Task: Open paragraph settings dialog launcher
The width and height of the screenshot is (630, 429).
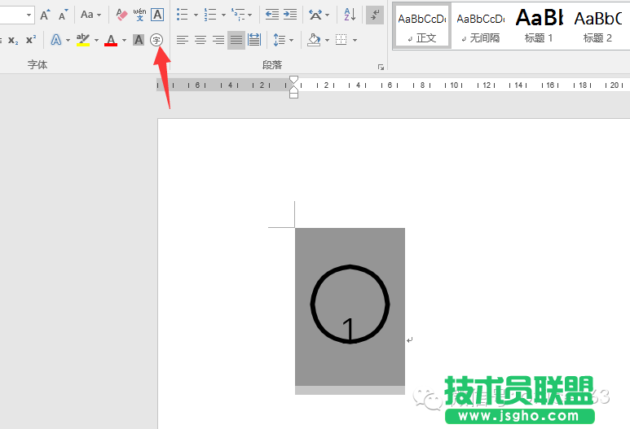Action: click(381, 68)
